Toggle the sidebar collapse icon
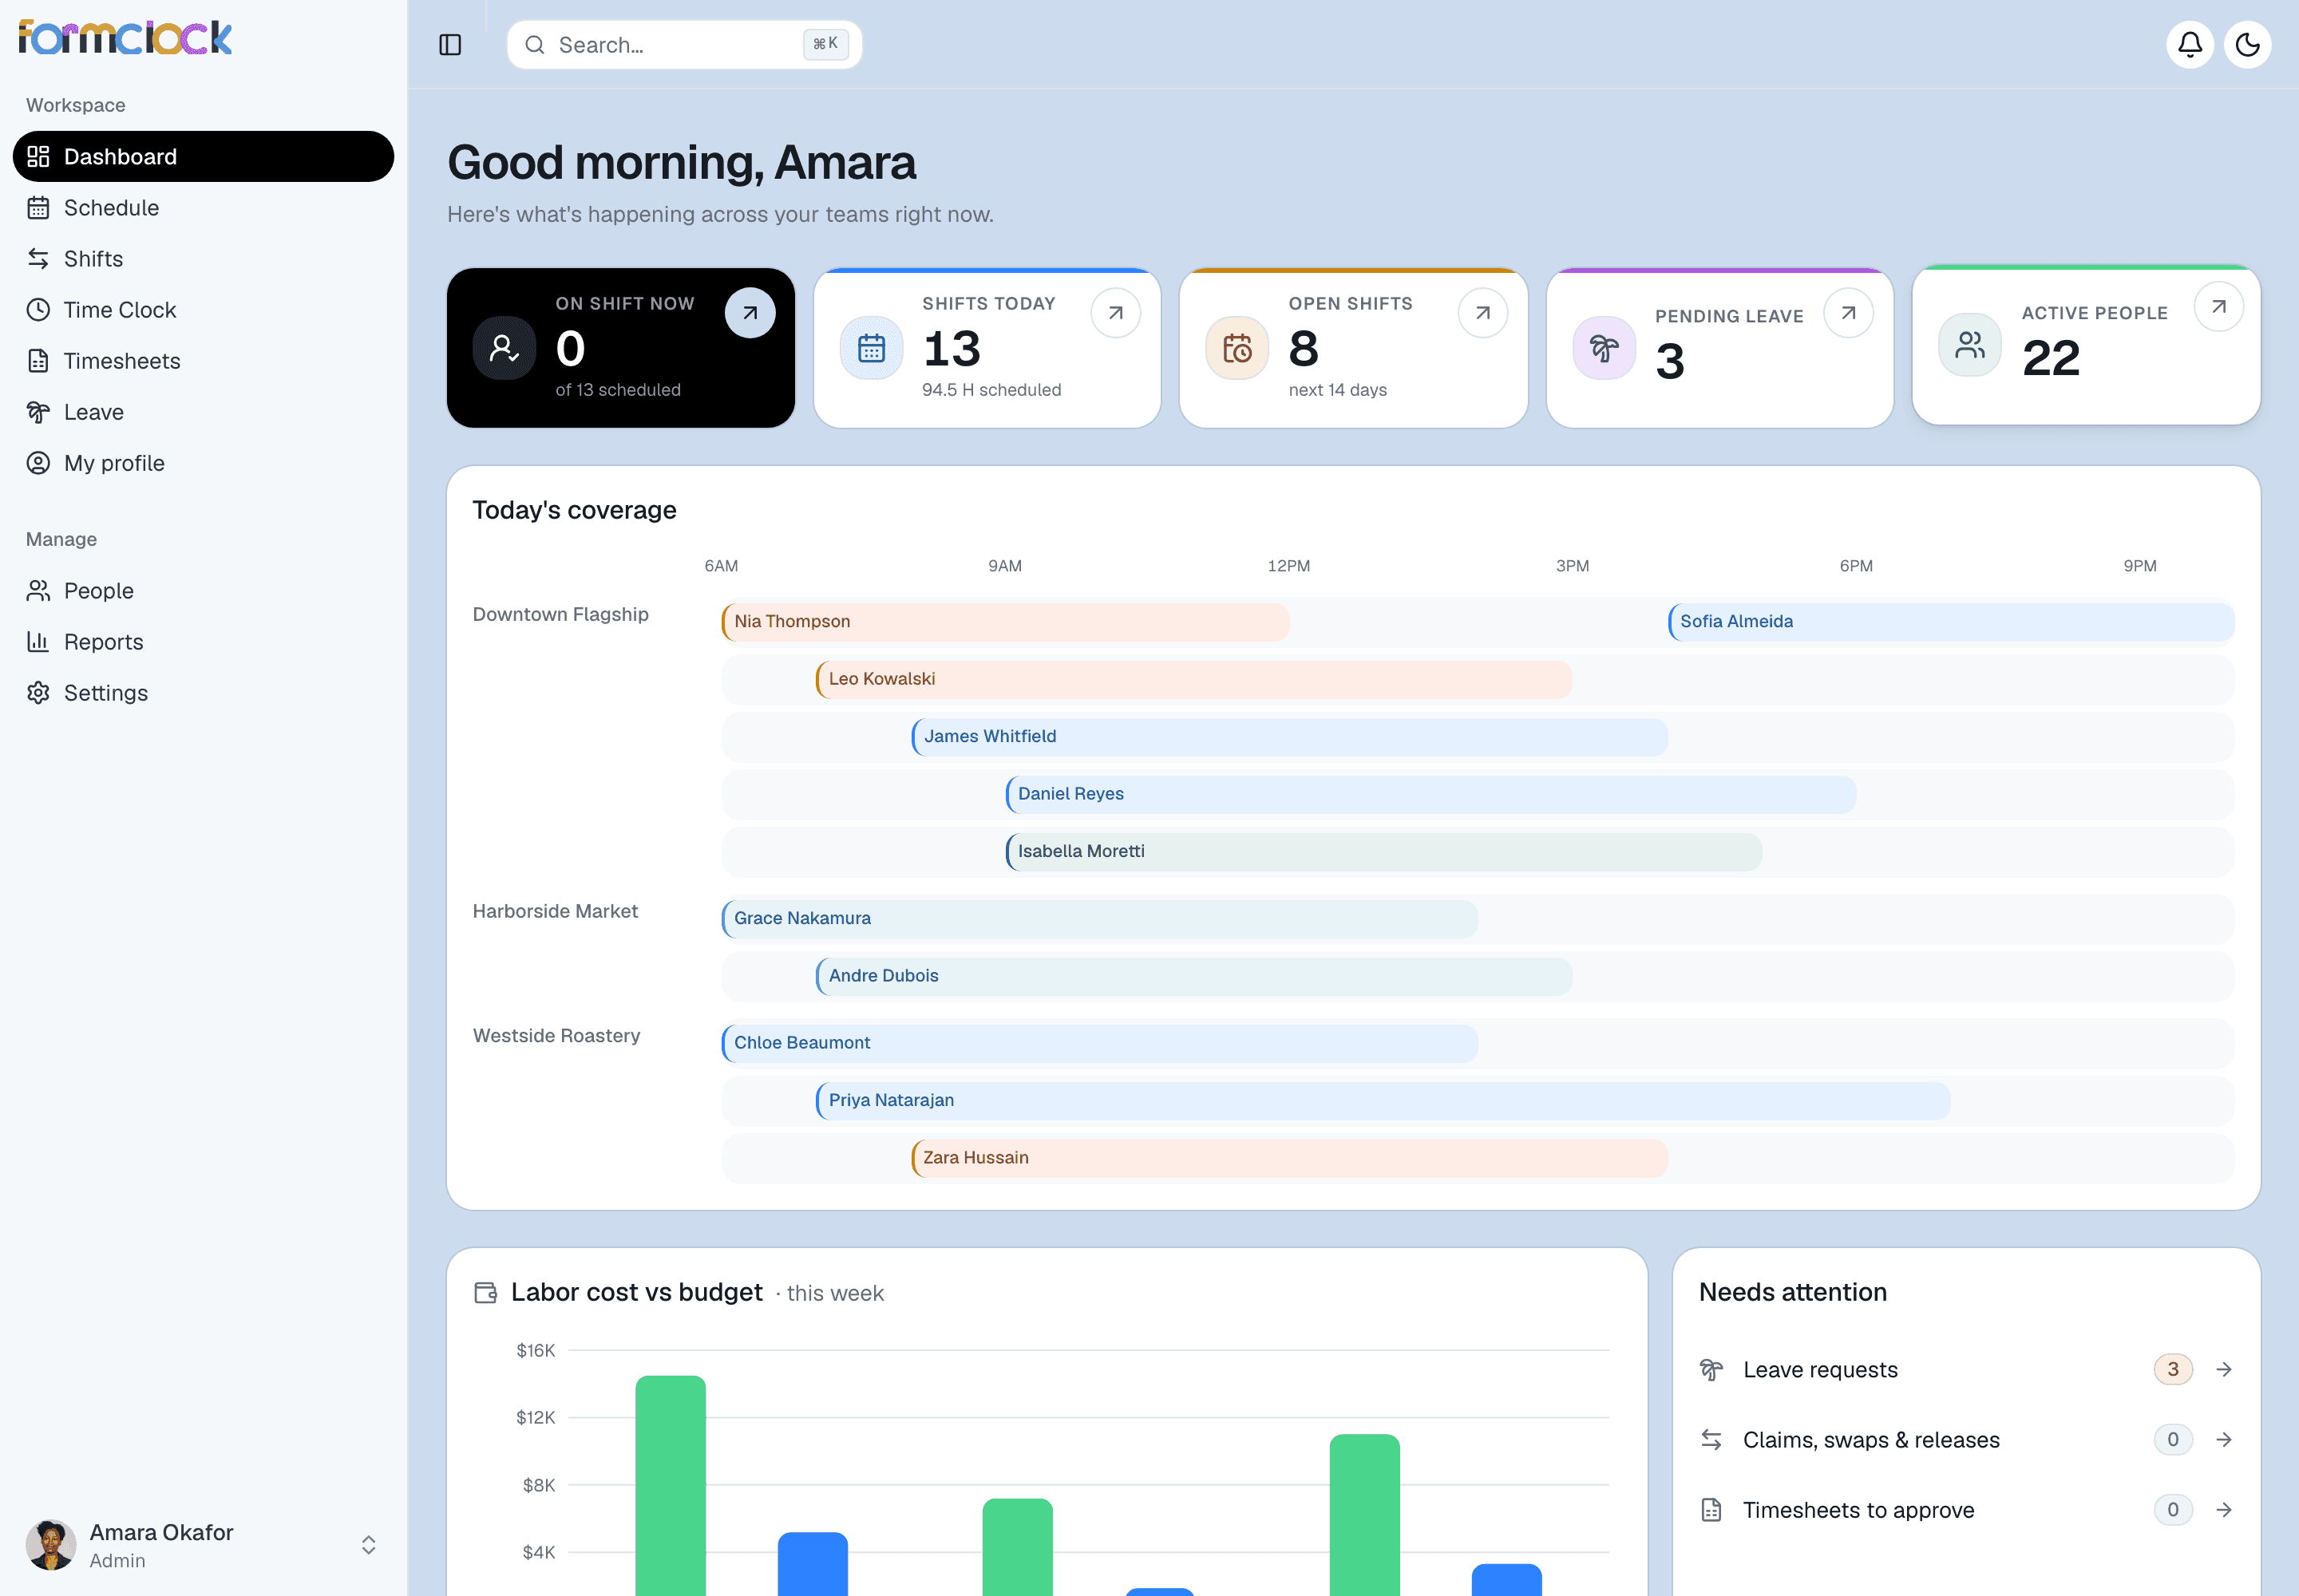The width and height of the screenshot is (2299, 1596). 450,45
